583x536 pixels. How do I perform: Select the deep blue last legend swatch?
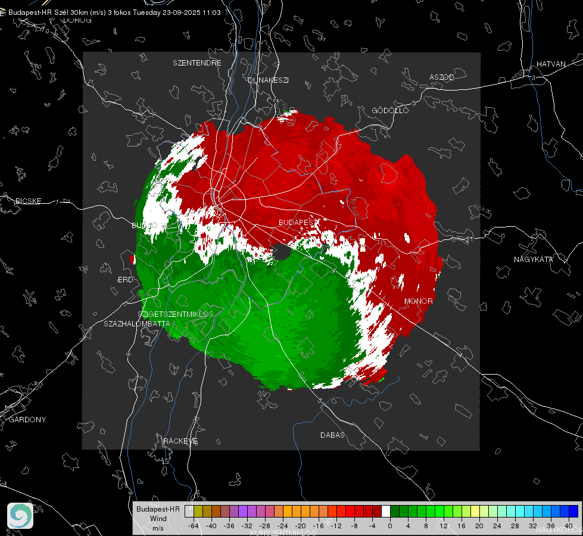[x=573, y=512]
